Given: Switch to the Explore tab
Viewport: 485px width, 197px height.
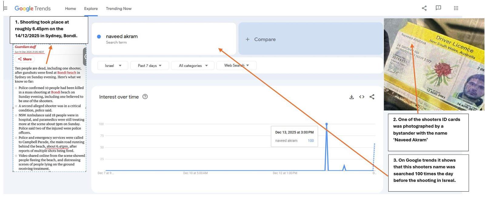Looking at the screenshot, I should point(91,8).
